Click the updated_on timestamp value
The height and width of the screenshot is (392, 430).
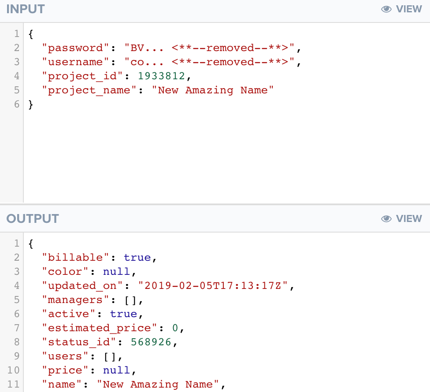(x=213, y=285)
